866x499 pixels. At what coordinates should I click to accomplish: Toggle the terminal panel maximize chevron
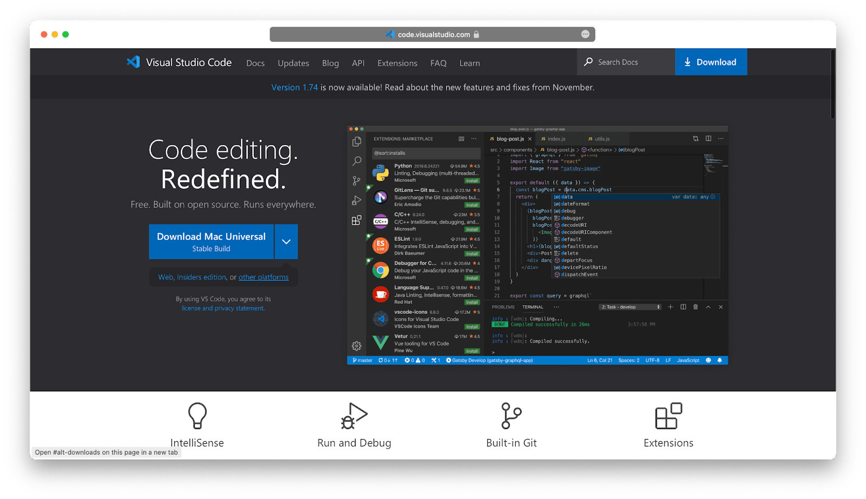point(708,307)
